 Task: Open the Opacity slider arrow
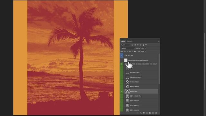145,48
